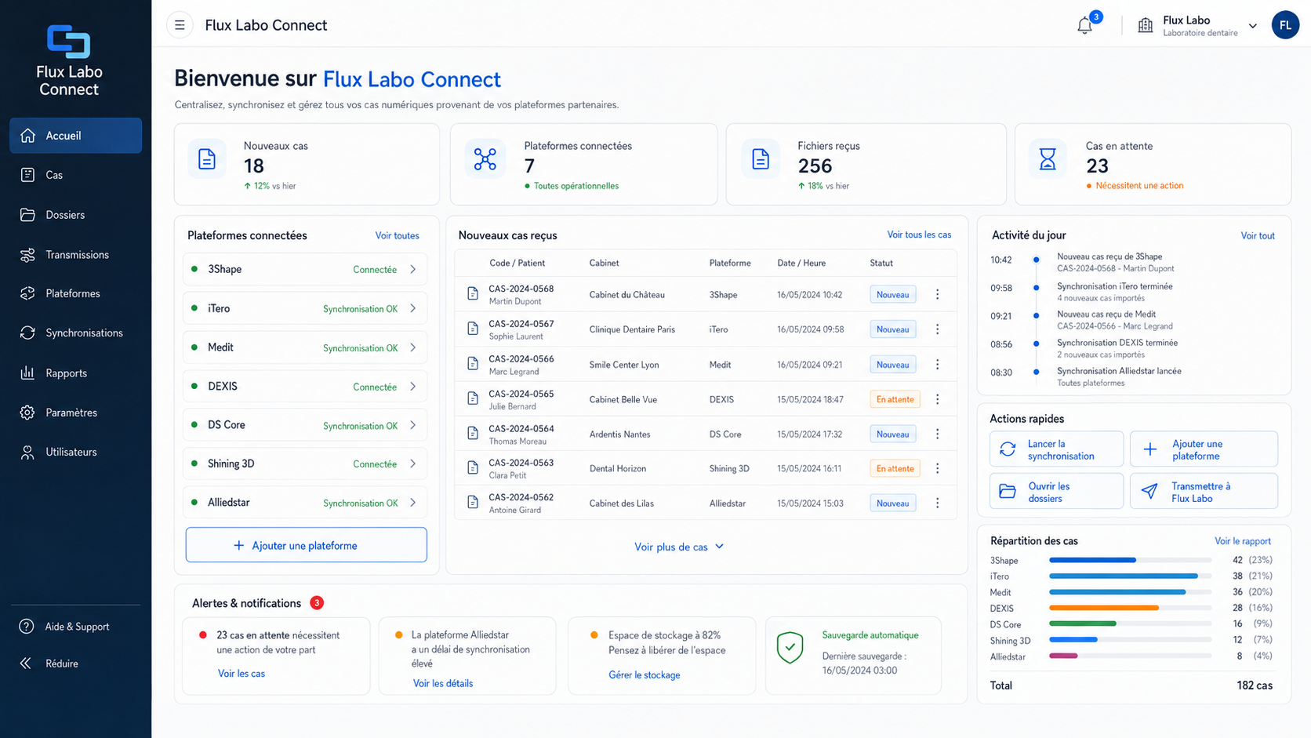The image size is (1311, 738).
Task: Click the Transmettre à Flux Labo button
Action: pyautogui.click(x=1204, y=492)
